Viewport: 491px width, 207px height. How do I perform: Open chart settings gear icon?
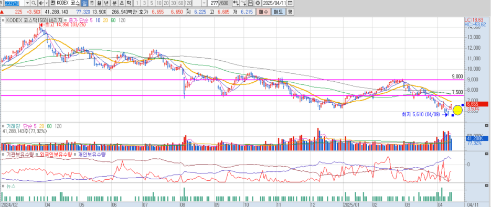[258, 4]
